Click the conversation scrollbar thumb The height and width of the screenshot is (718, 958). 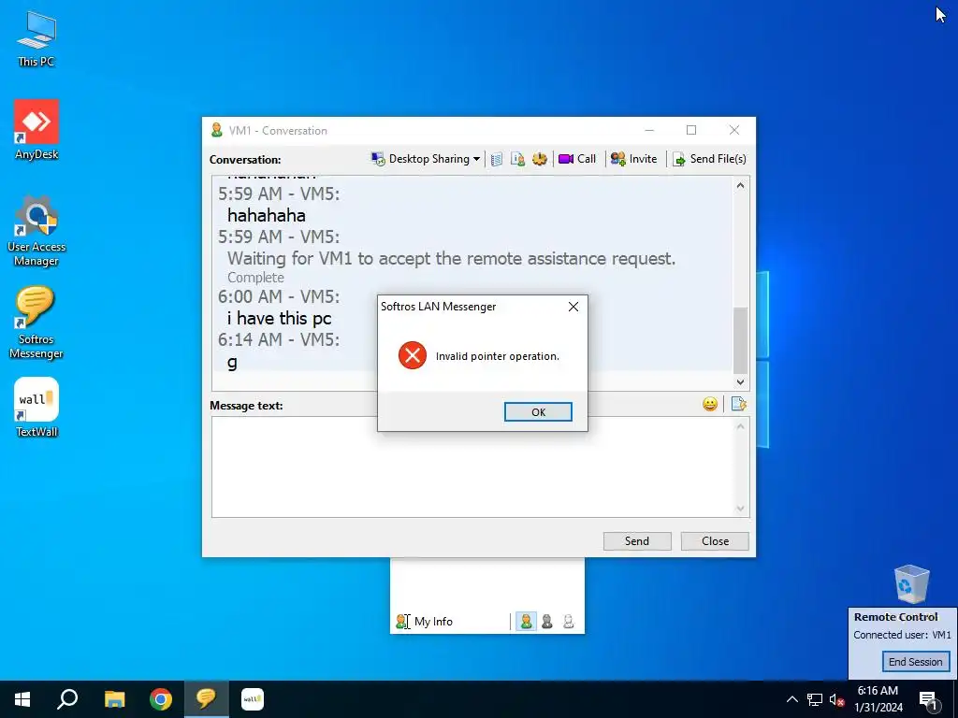click(741, 340)
